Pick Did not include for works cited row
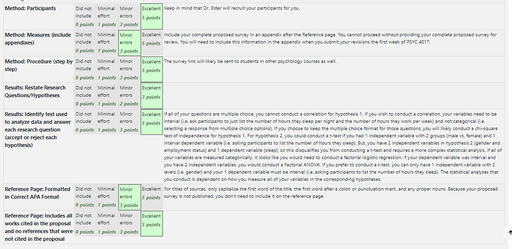The width and height of the screenshot is (512, 249). point(85,224)
